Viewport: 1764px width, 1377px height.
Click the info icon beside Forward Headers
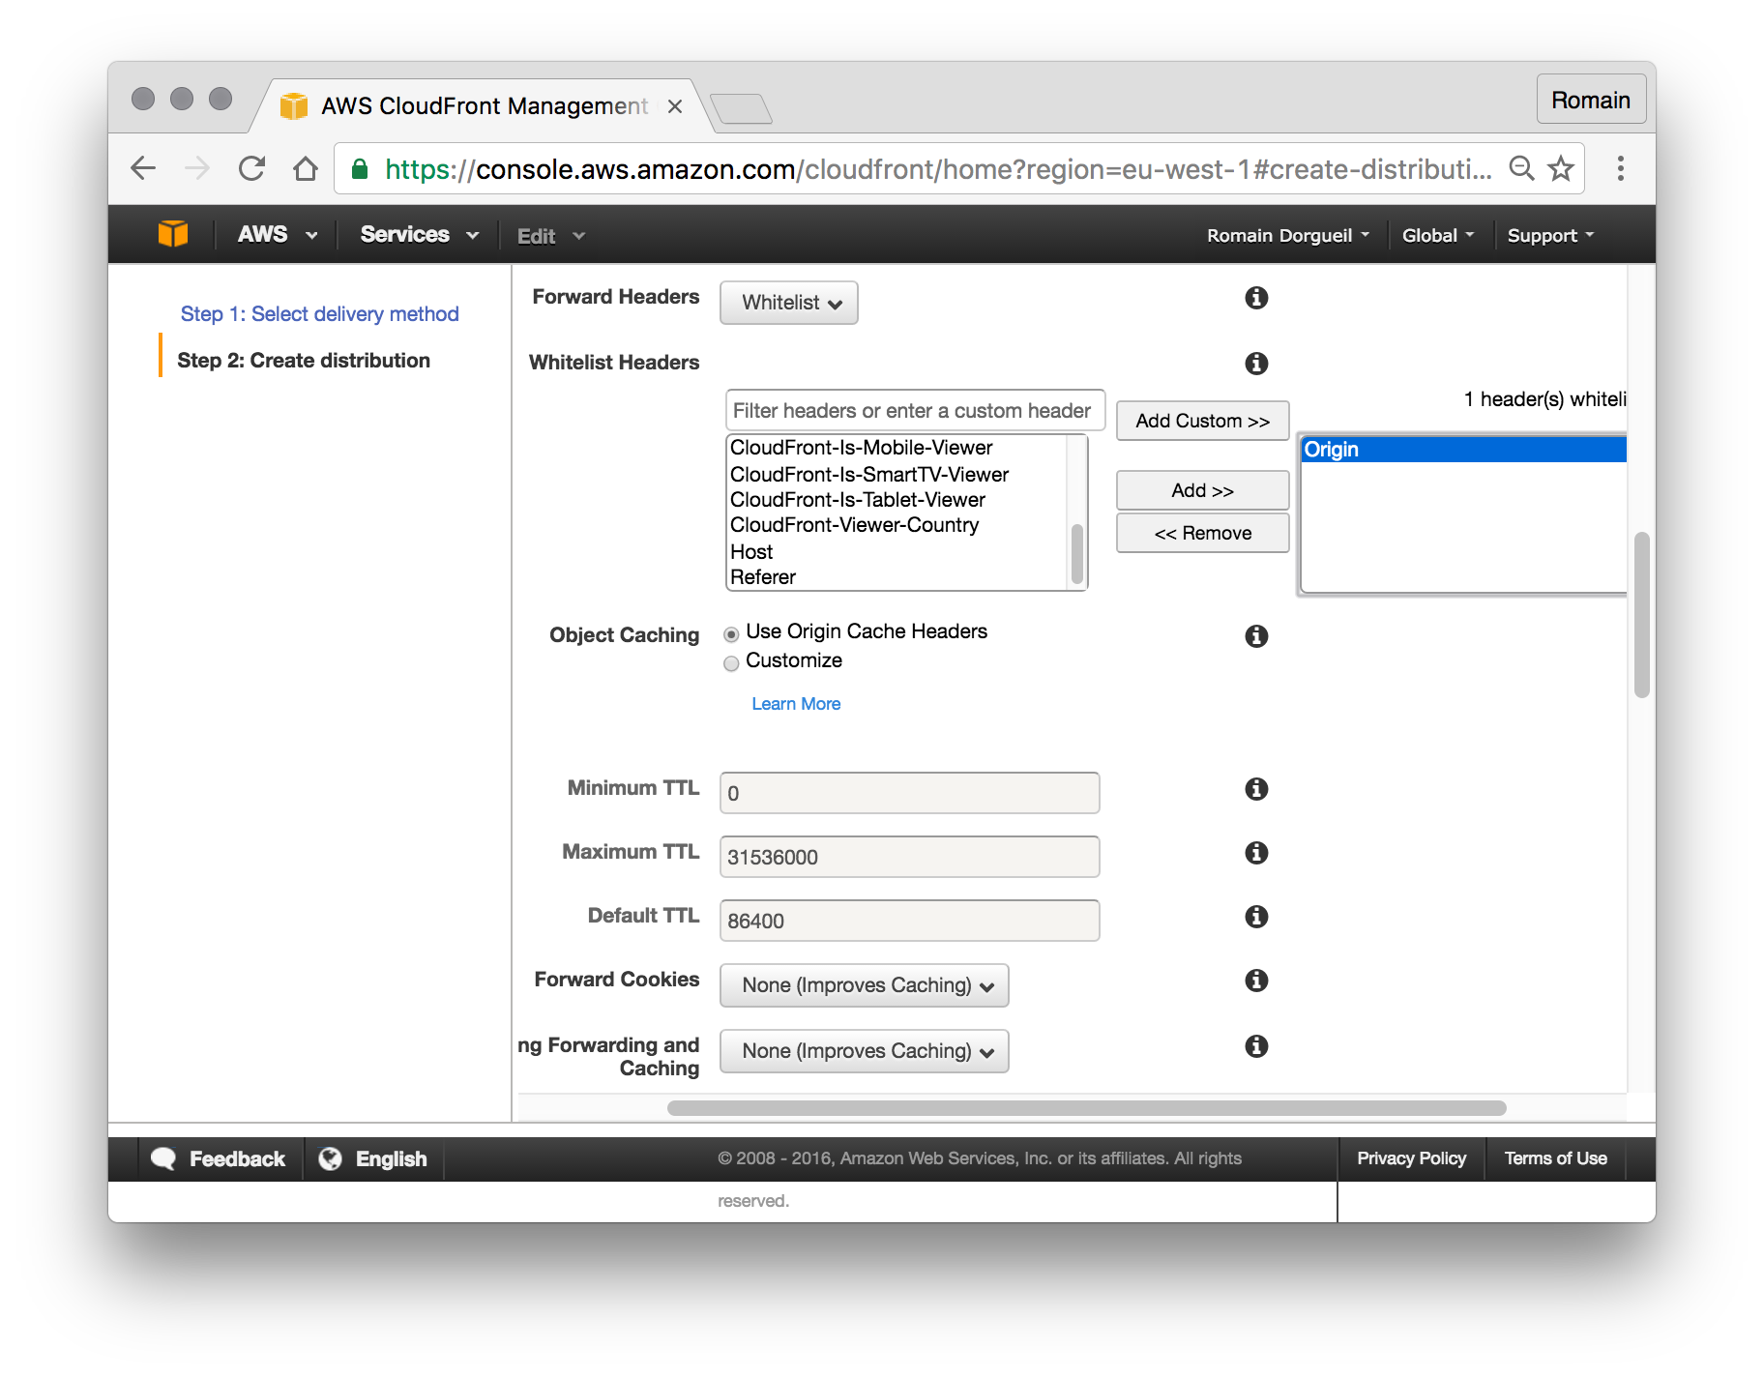coord(1255,298)
